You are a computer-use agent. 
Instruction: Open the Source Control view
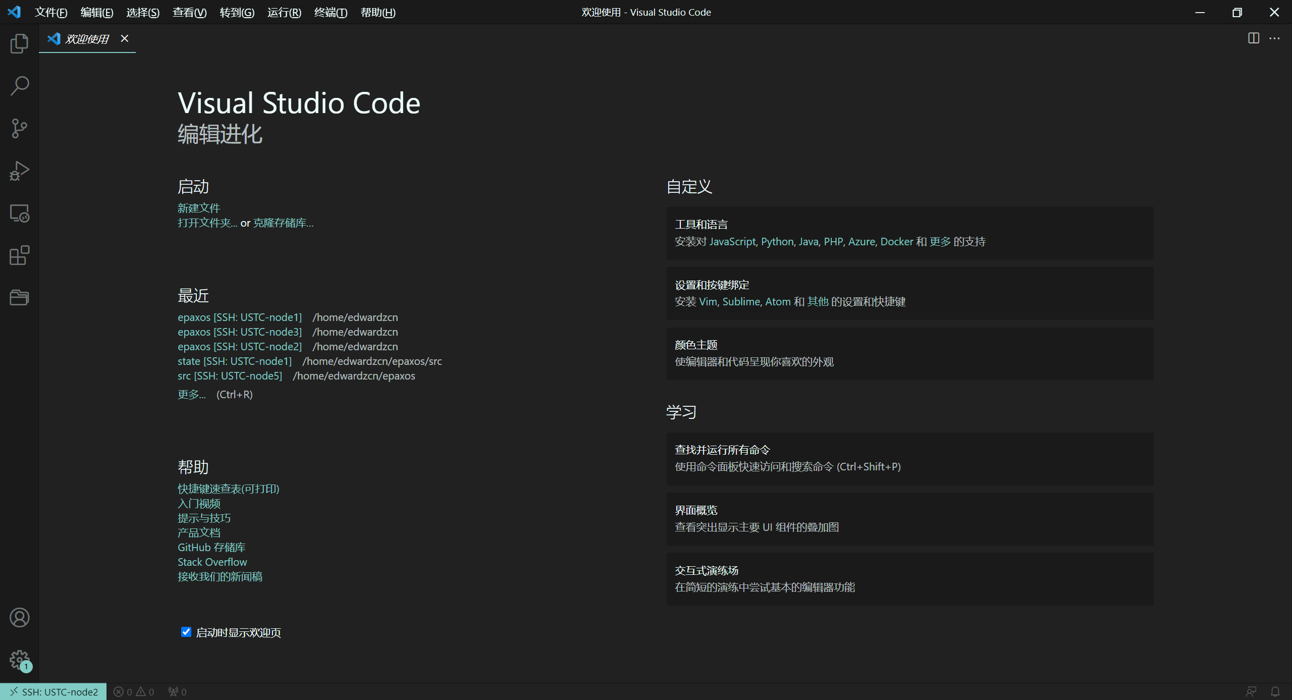(19, 128)
